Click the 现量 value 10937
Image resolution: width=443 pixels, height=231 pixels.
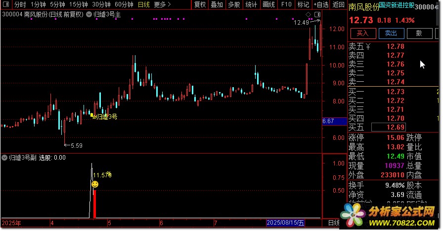[x=395, y=165]
